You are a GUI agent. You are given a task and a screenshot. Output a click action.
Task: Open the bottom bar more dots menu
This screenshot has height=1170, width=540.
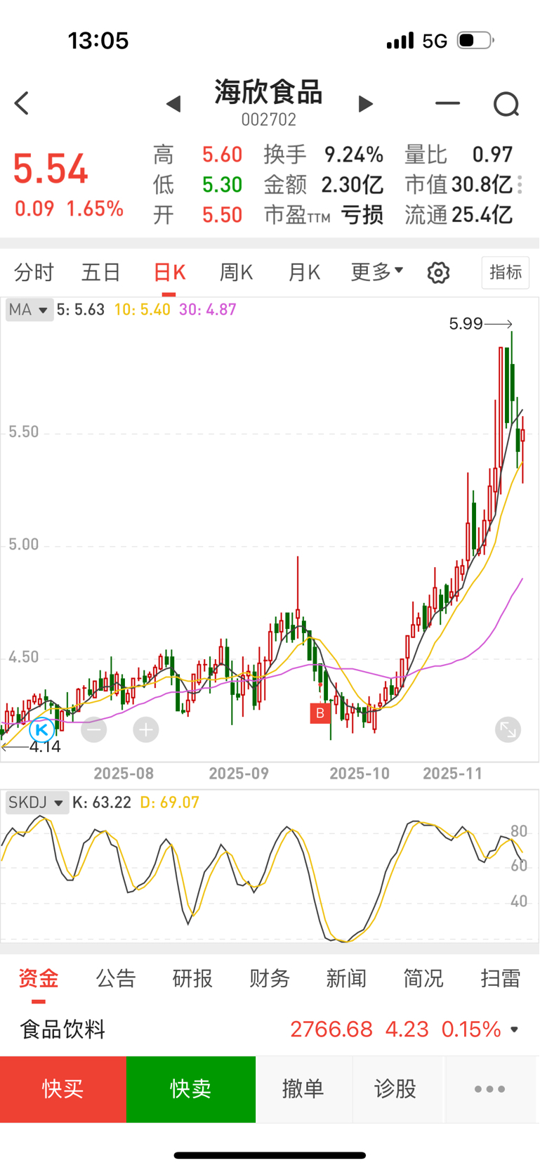coord(490,1089)
